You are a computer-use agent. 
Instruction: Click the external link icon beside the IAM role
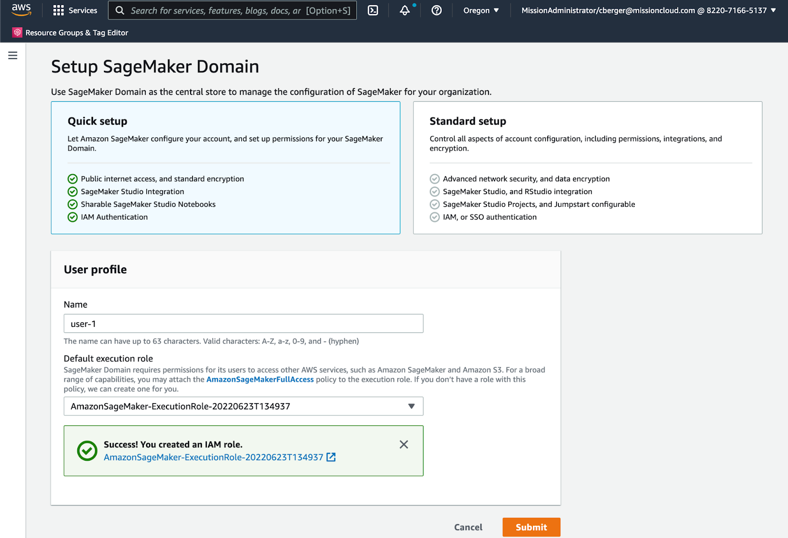[331, 457]
